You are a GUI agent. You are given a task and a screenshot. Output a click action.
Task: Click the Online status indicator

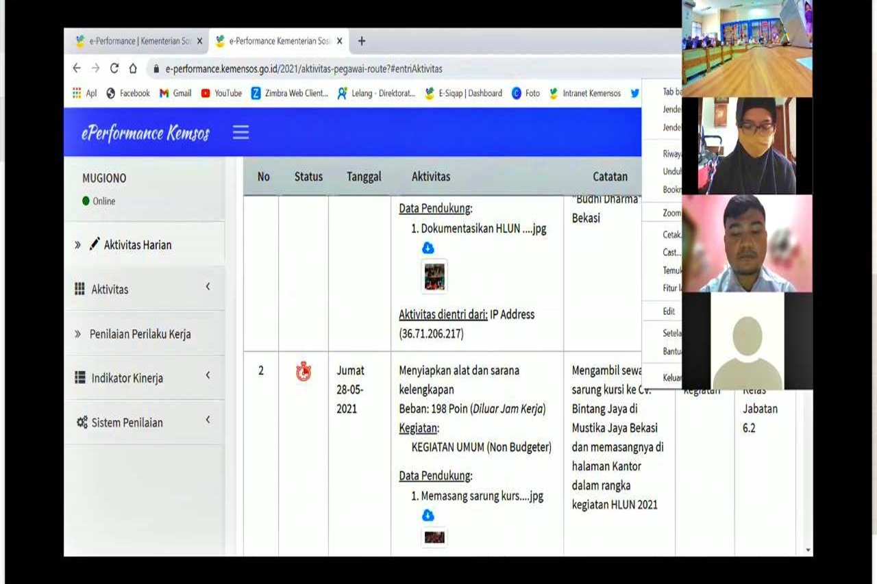click(99, 201)
